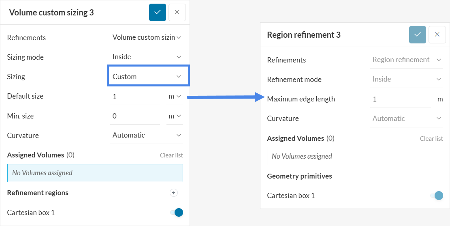Click Clear list in Volume custom sizing
450x226 pixels.
(x=171, y=155)
